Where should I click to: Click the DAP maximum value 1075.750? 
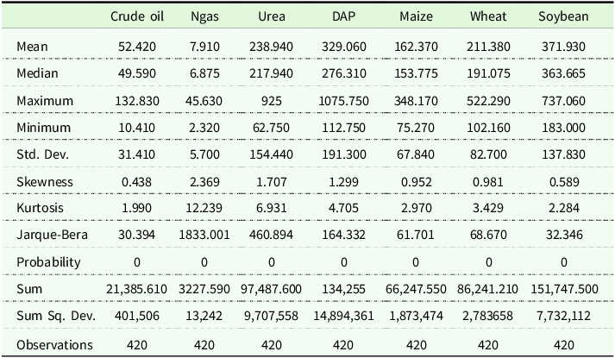tap(345, 100)
